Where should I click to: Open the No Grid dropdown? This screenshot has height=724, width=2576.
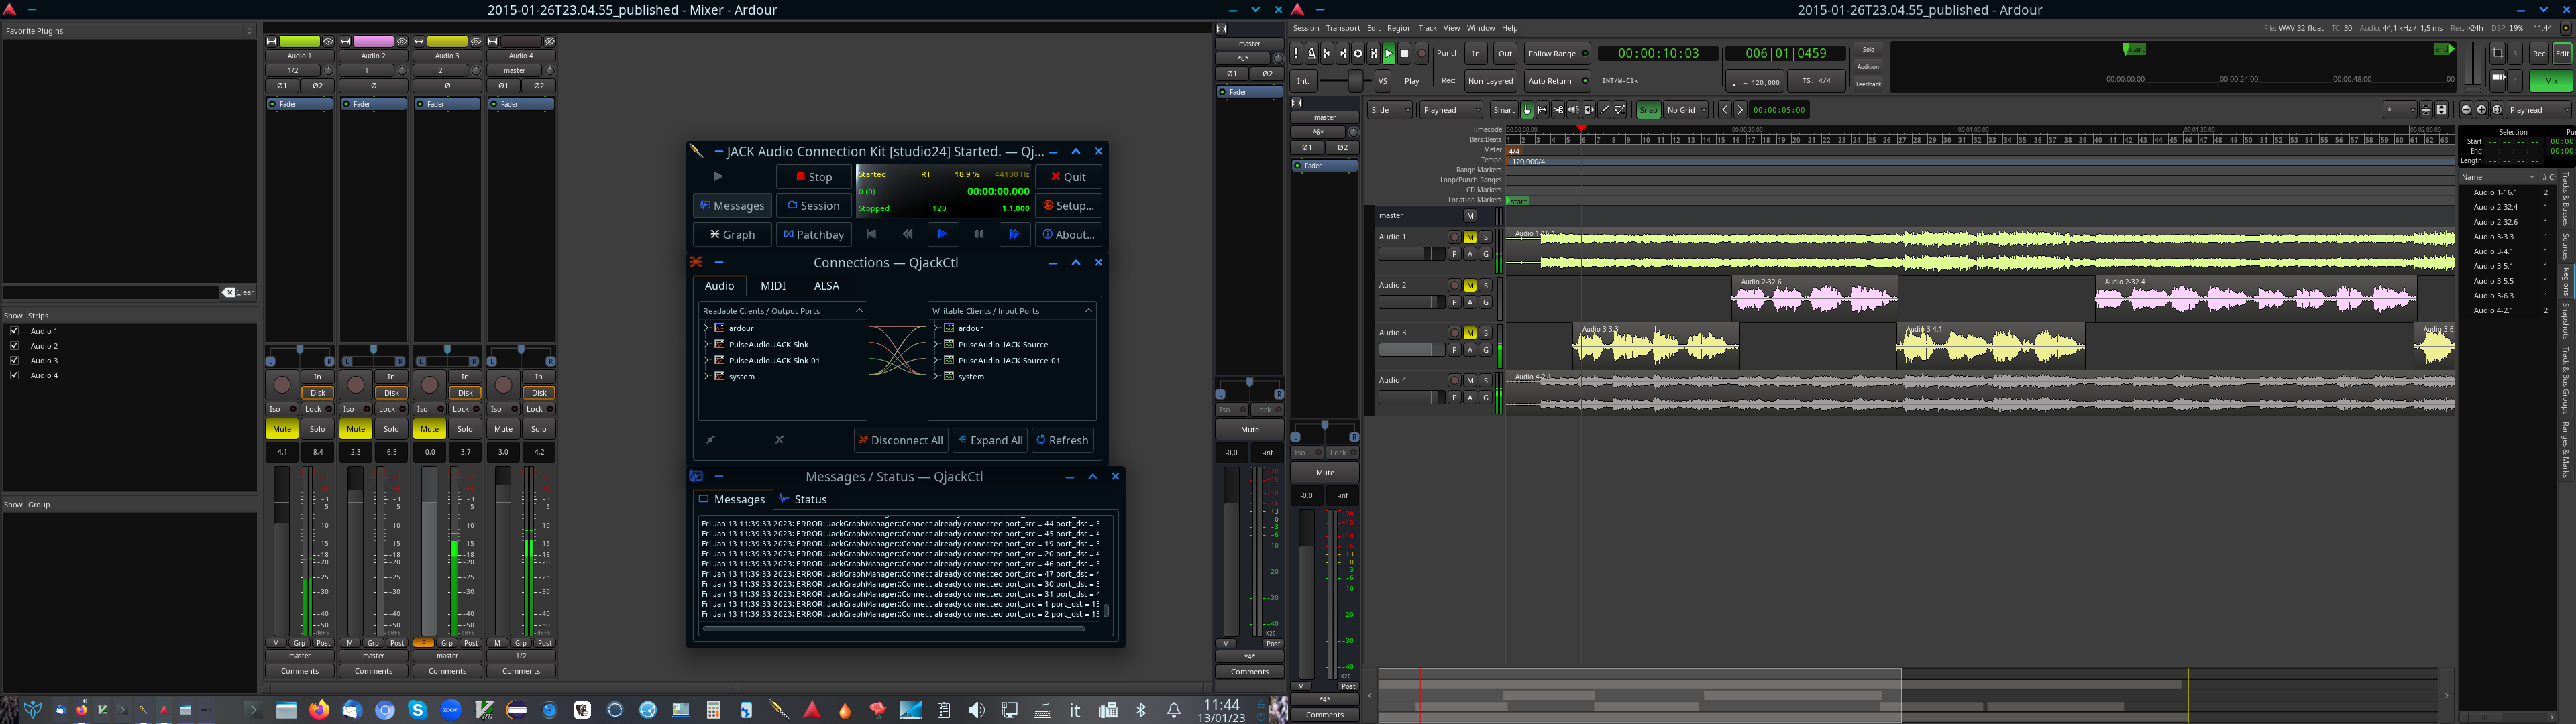click(x=1686, y=110)
